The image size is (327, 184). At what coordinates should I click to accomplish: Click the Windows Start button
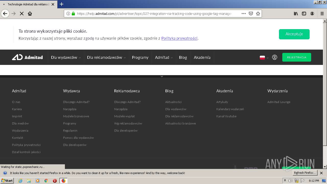click(7, 181)
